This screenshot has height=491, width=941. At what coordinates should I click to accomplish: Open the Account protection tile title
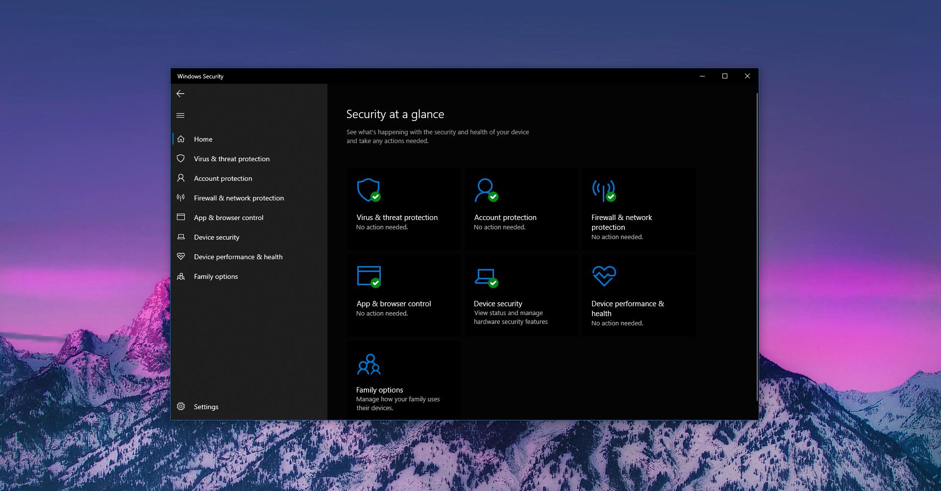[505, 218]
